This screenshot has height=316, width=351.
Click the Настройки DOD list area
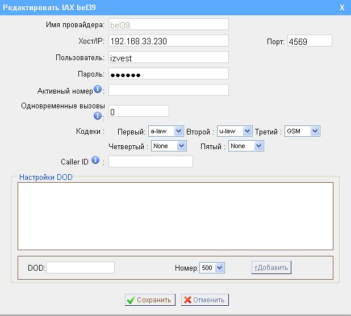click(x=175, y=216)
